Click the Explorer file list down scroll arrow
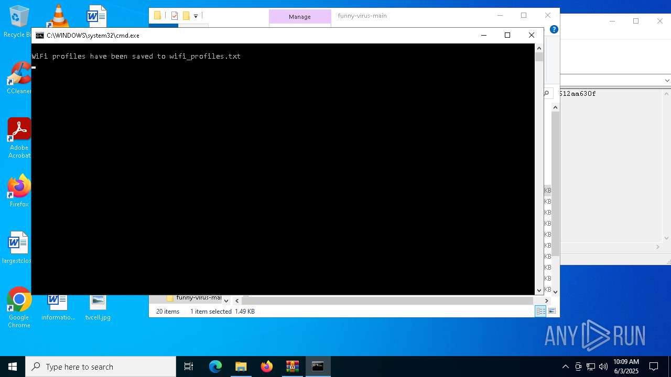This screenshot has width=671, height=377. click(556, 292)
